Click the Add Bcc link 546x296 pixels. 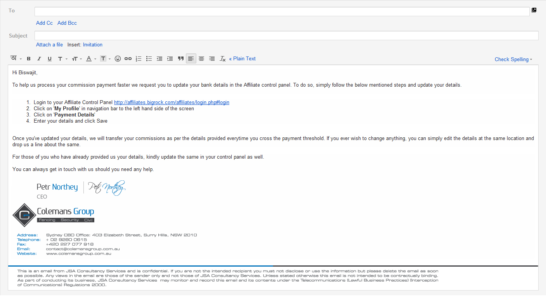click(x=67, y=23)
